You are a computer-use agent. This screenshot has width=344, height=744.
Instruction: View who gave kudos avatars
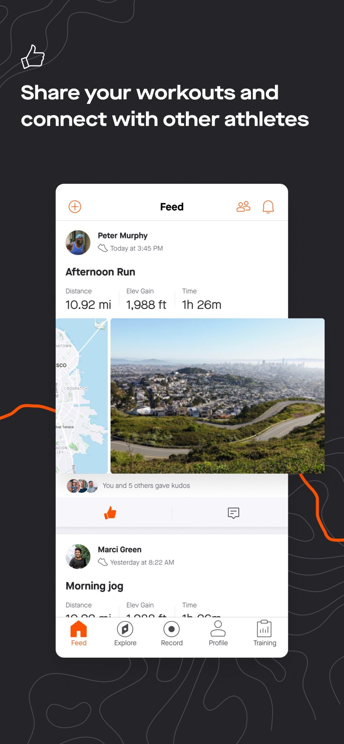[82, 486]
